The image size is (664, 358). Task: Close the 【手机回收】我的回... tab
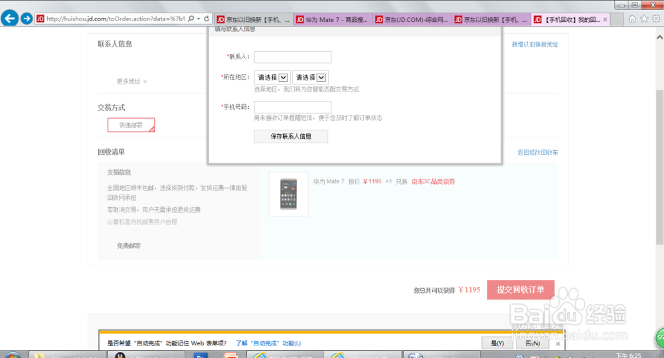(605, 19)
